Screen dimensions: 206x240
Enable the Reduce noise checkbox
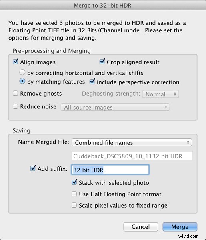pyautogui.click(x=15, y=106)
